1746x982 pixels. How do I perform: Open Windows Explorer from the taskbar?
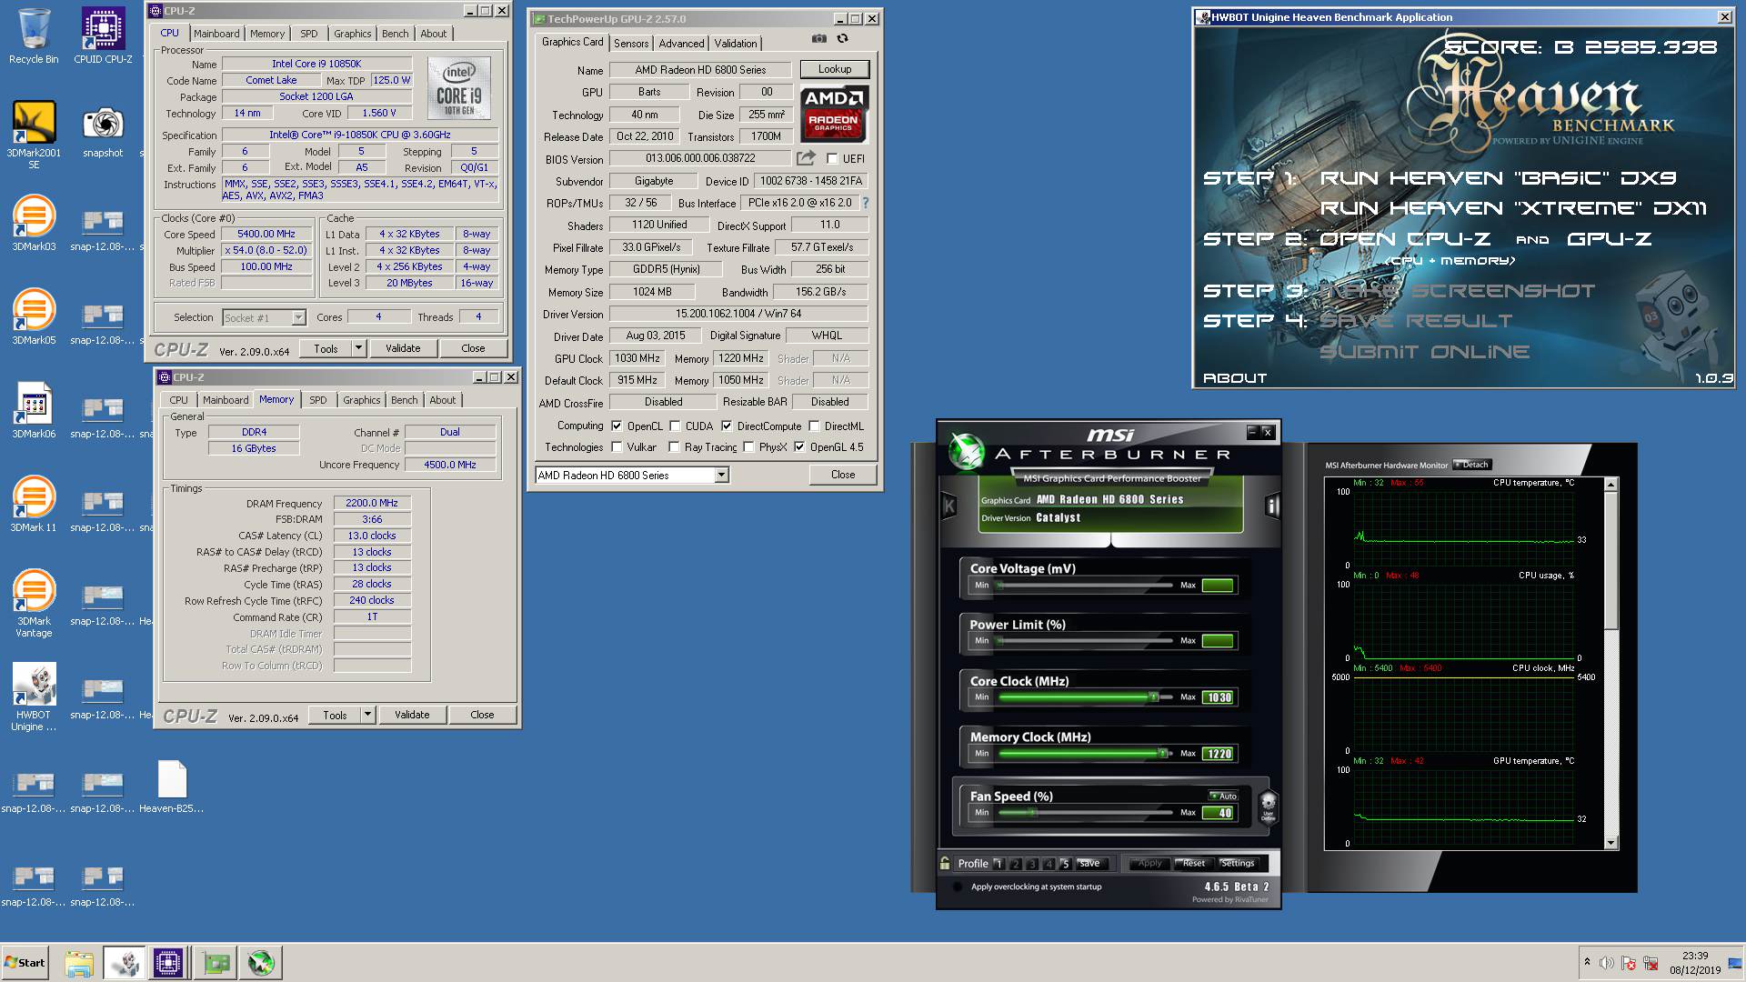coord(79,963)
